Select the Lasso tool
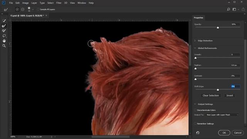247x139 pixels. 4,36
